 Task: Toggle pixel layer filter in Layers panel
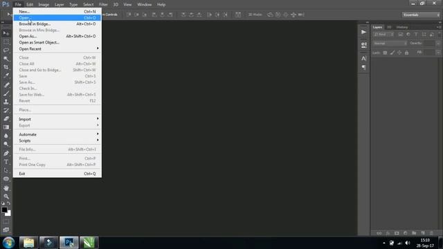point(400,35)
